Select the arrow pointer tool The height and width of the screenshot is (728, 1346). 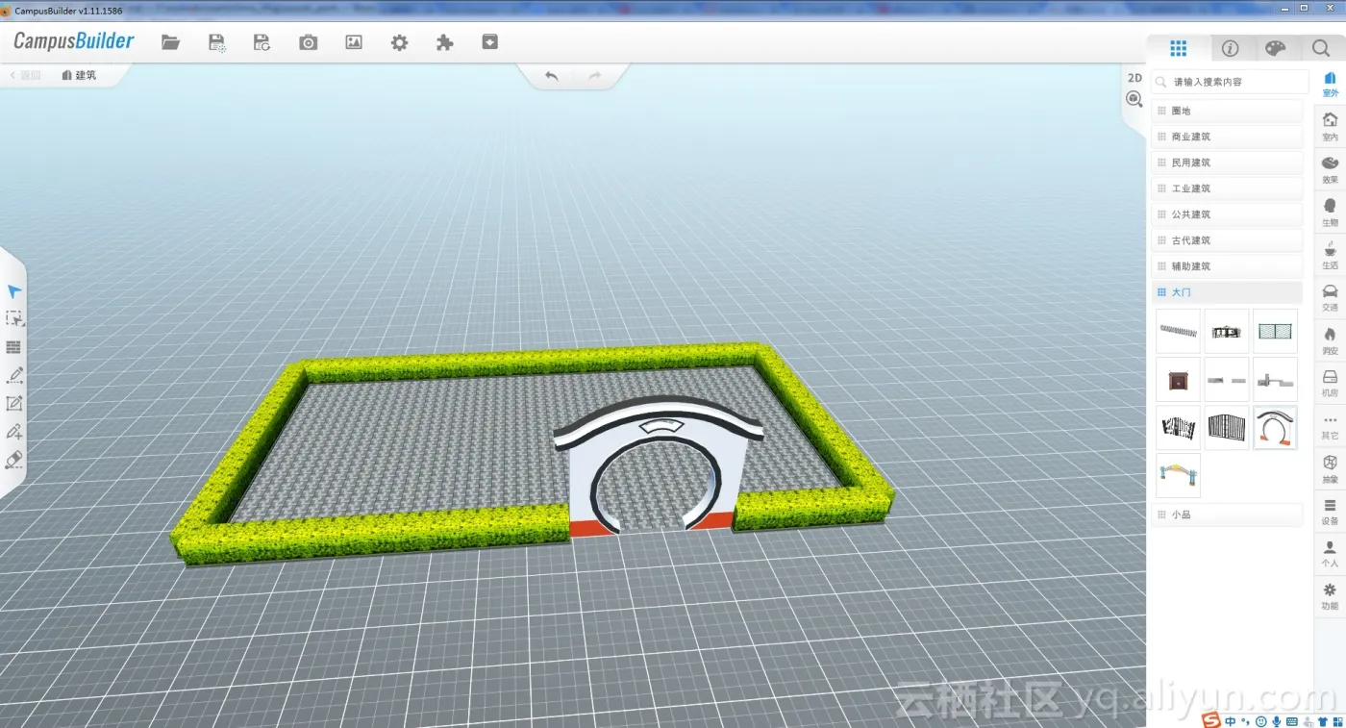(14, 291)
